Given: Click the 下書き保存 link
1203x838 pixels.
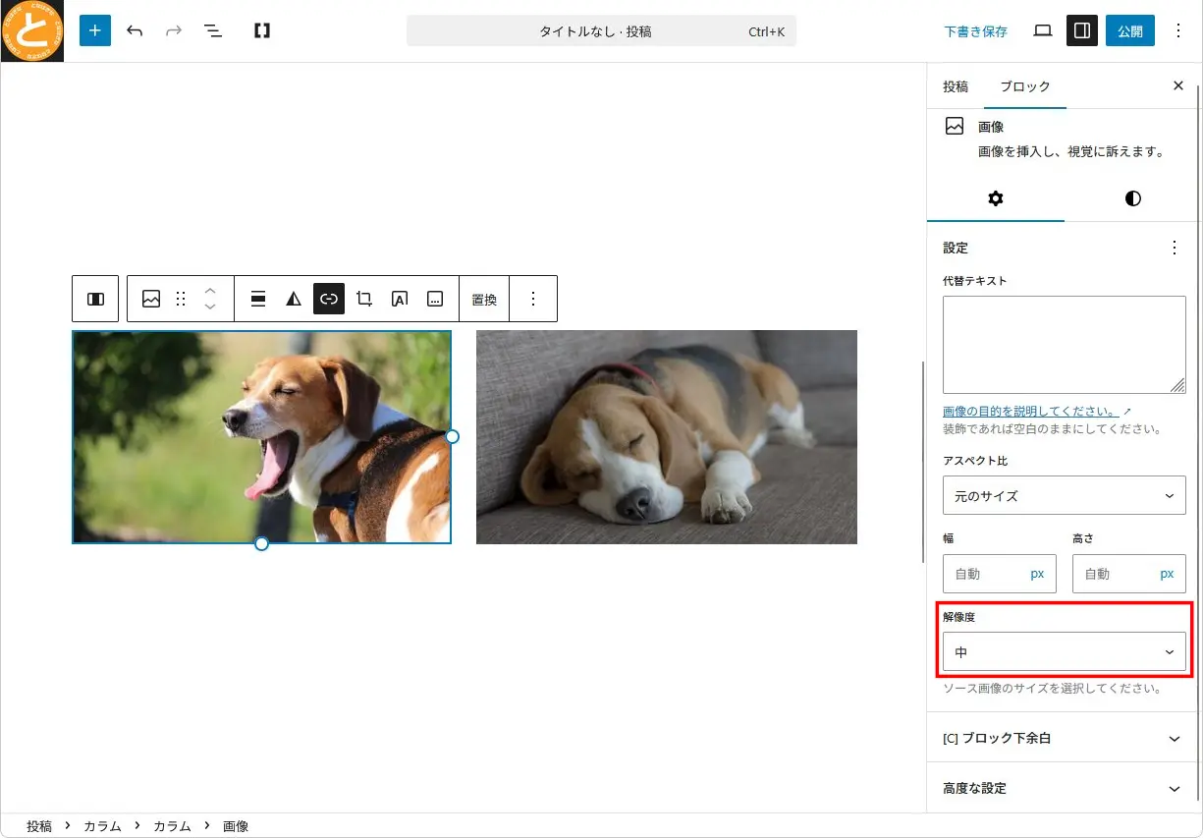Looking at the screenshot, I should point(975,31).
